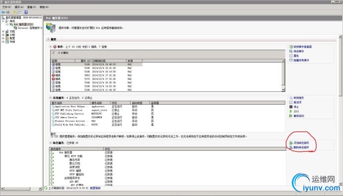The image size is (343, 196).
Task: Start the service with the green 启动 icon
Action: 291,111
